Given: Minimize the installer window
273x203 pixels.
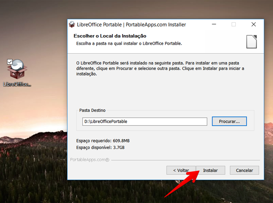Looking at the screenshot, I should [214, 24].
